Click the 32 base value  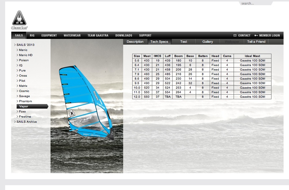(x=190, y=83)
